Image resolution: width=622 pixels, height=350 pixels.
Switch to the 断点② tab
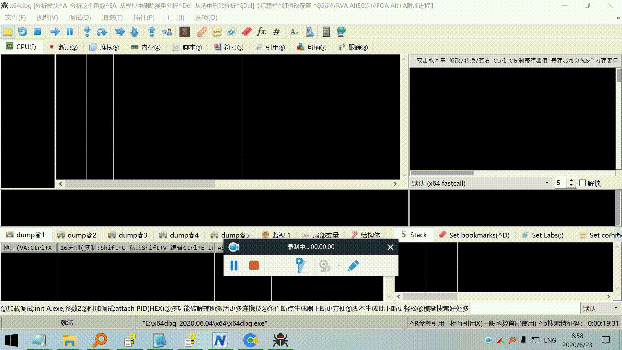[63, 47]
